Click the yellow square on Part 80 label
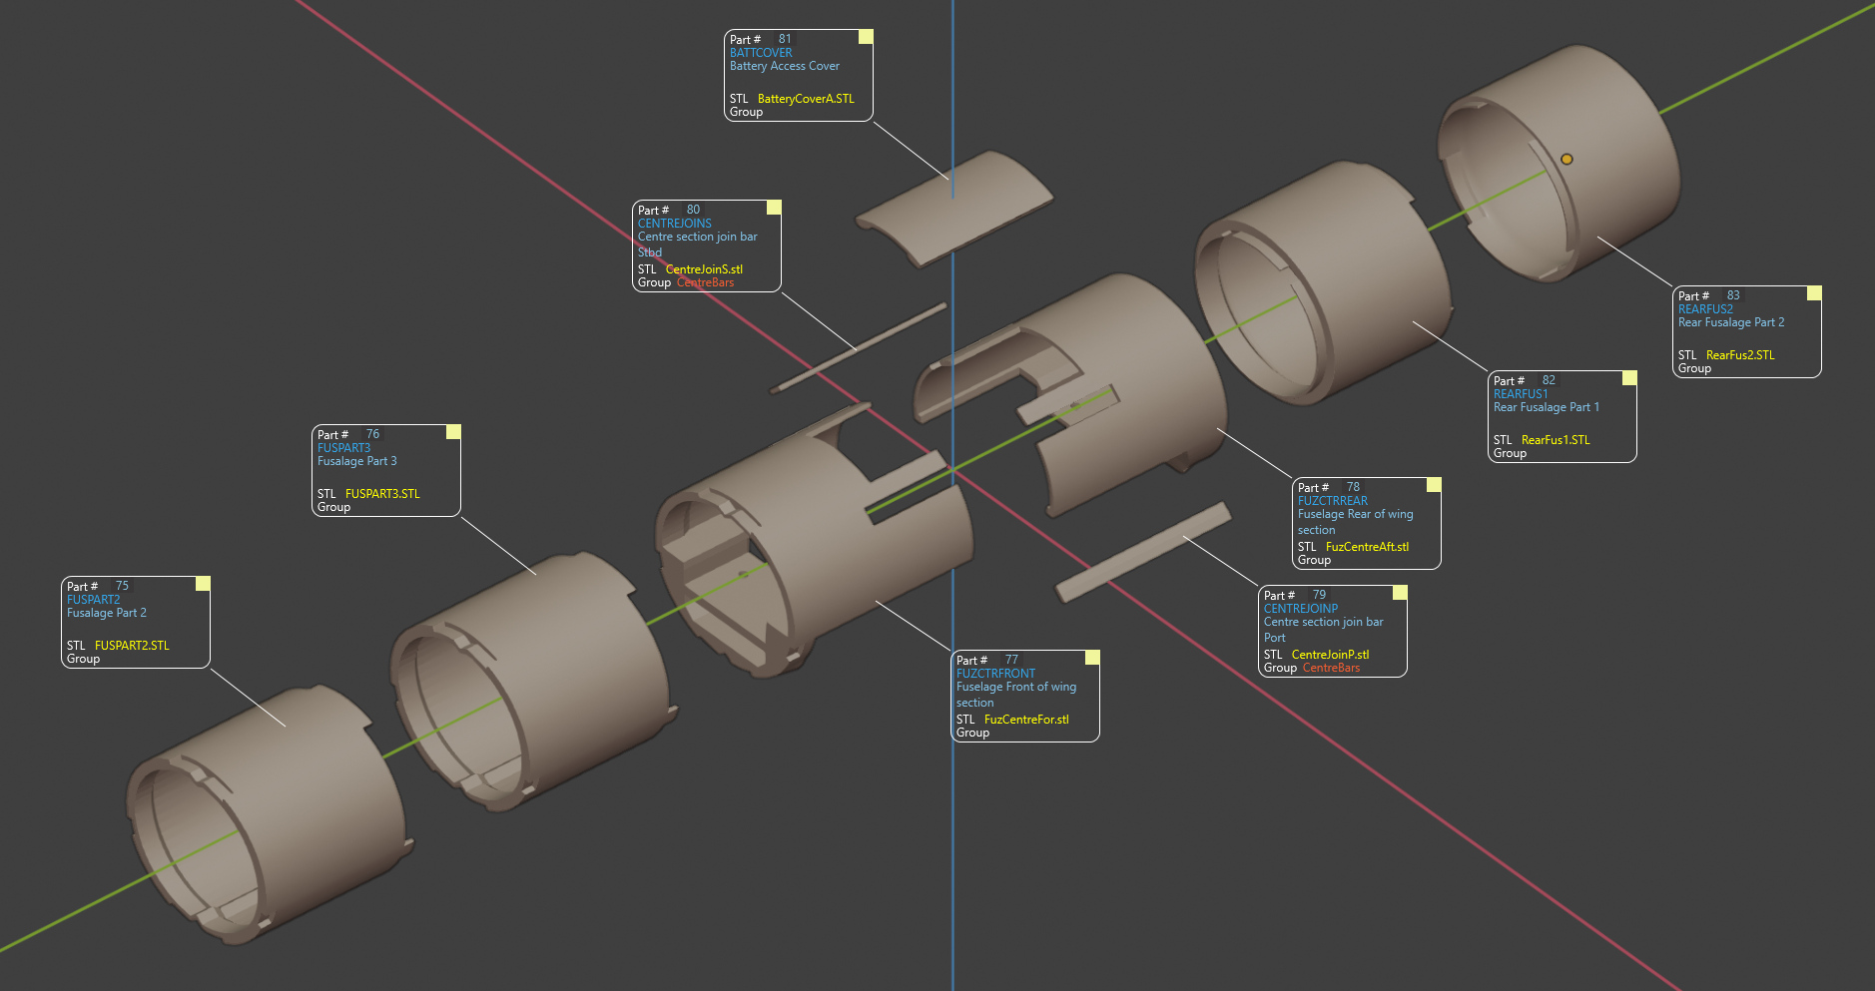 tap(774, 208)
